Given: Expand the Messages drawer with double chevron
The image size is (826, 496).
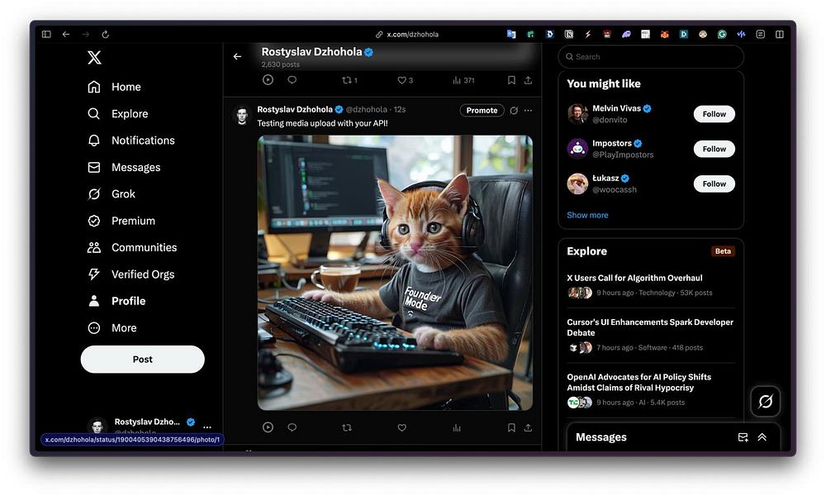Looking at the screenshot, I should click(762, 437).
